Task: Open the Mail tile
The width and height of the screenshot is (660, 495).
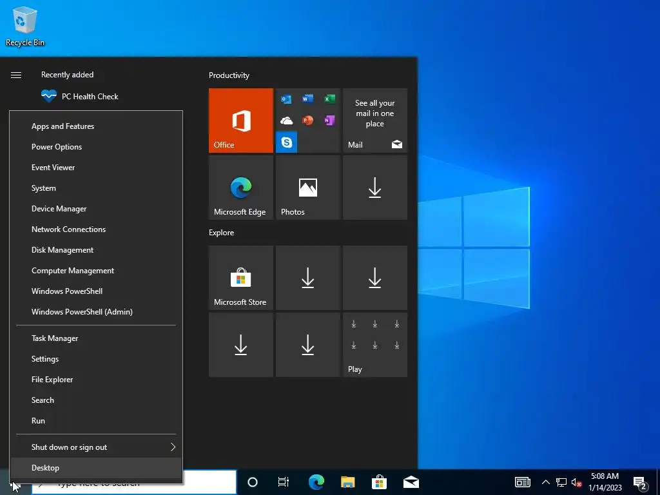Action: [x=375, y=121]
